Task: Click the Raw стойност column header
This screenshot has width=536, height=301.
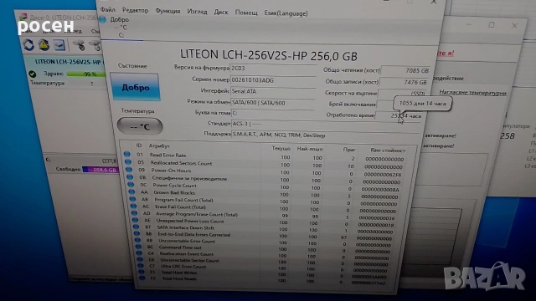Action: tap(388, 150)
